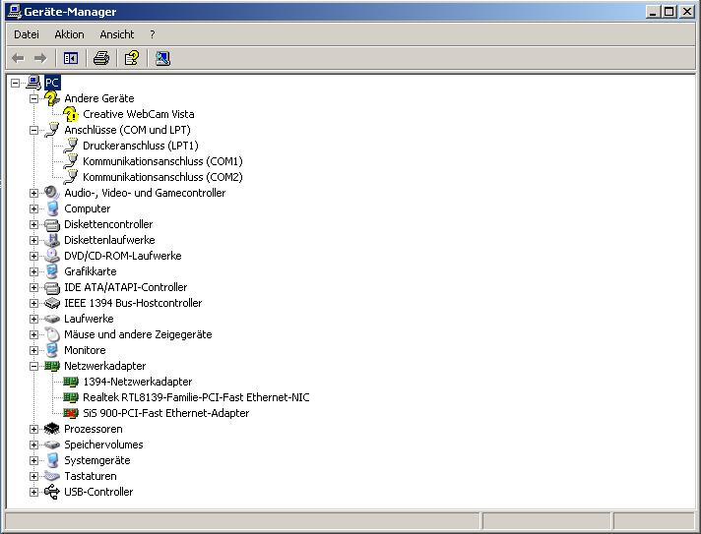Click the forward arrow in the toolbar
Screen dimensions: 701x534
click(x=40, y=58)
